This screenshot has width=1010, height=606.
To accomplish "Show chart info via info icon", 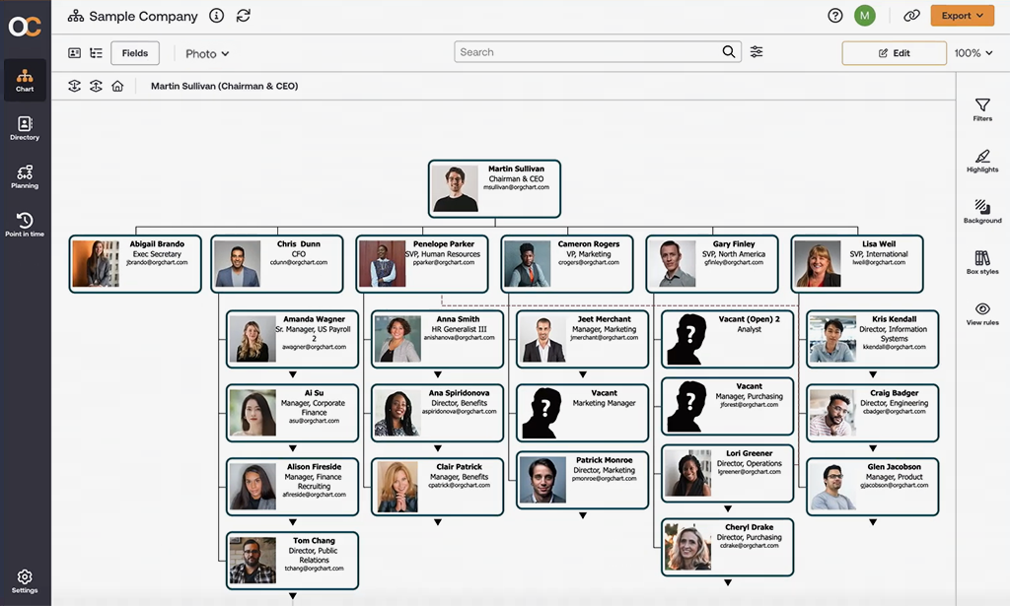I will [x=216, y=16].
